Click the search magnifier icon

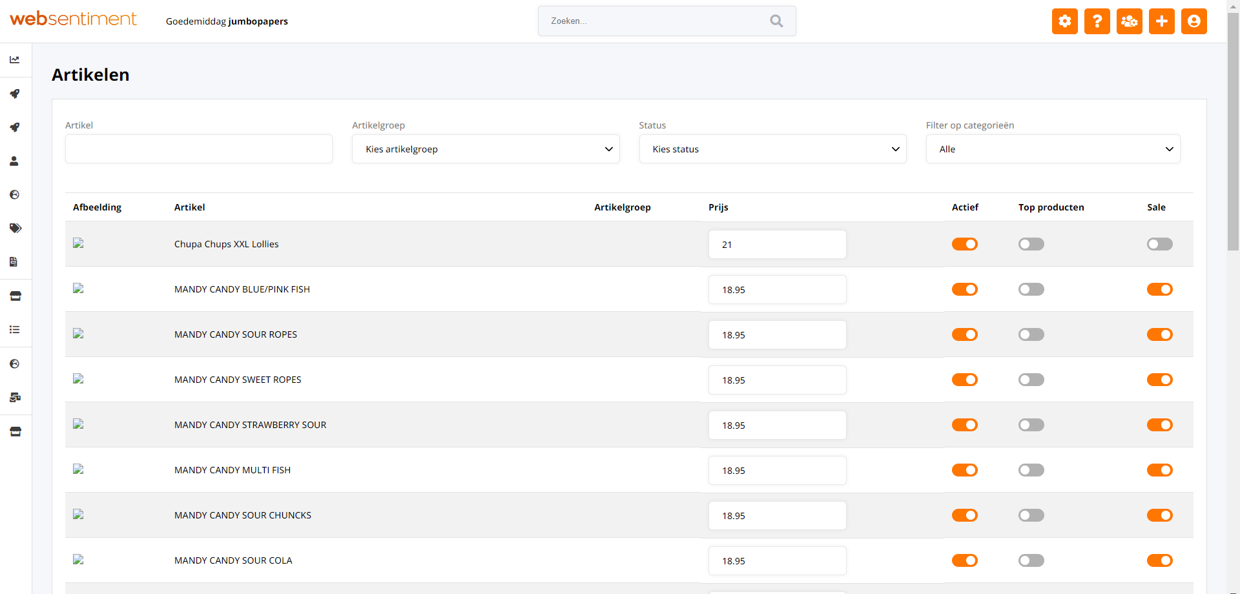776,21
